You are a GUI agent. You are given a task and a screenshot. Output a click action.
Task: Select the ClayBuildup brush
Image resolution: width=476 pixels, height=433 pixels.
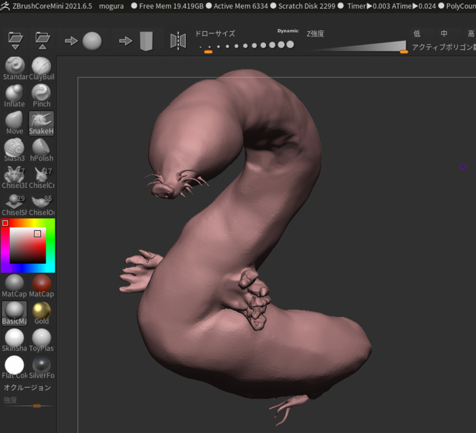[x=42, y=69]
